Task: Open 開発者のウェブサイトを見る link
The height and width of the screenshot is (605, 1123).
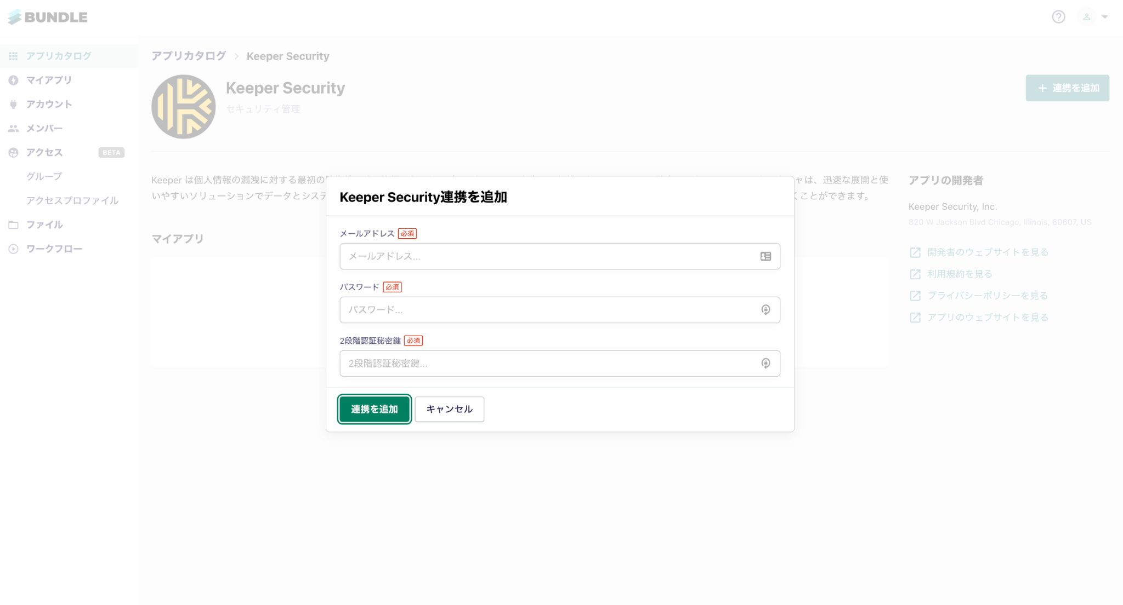Action: pos(988,252)
